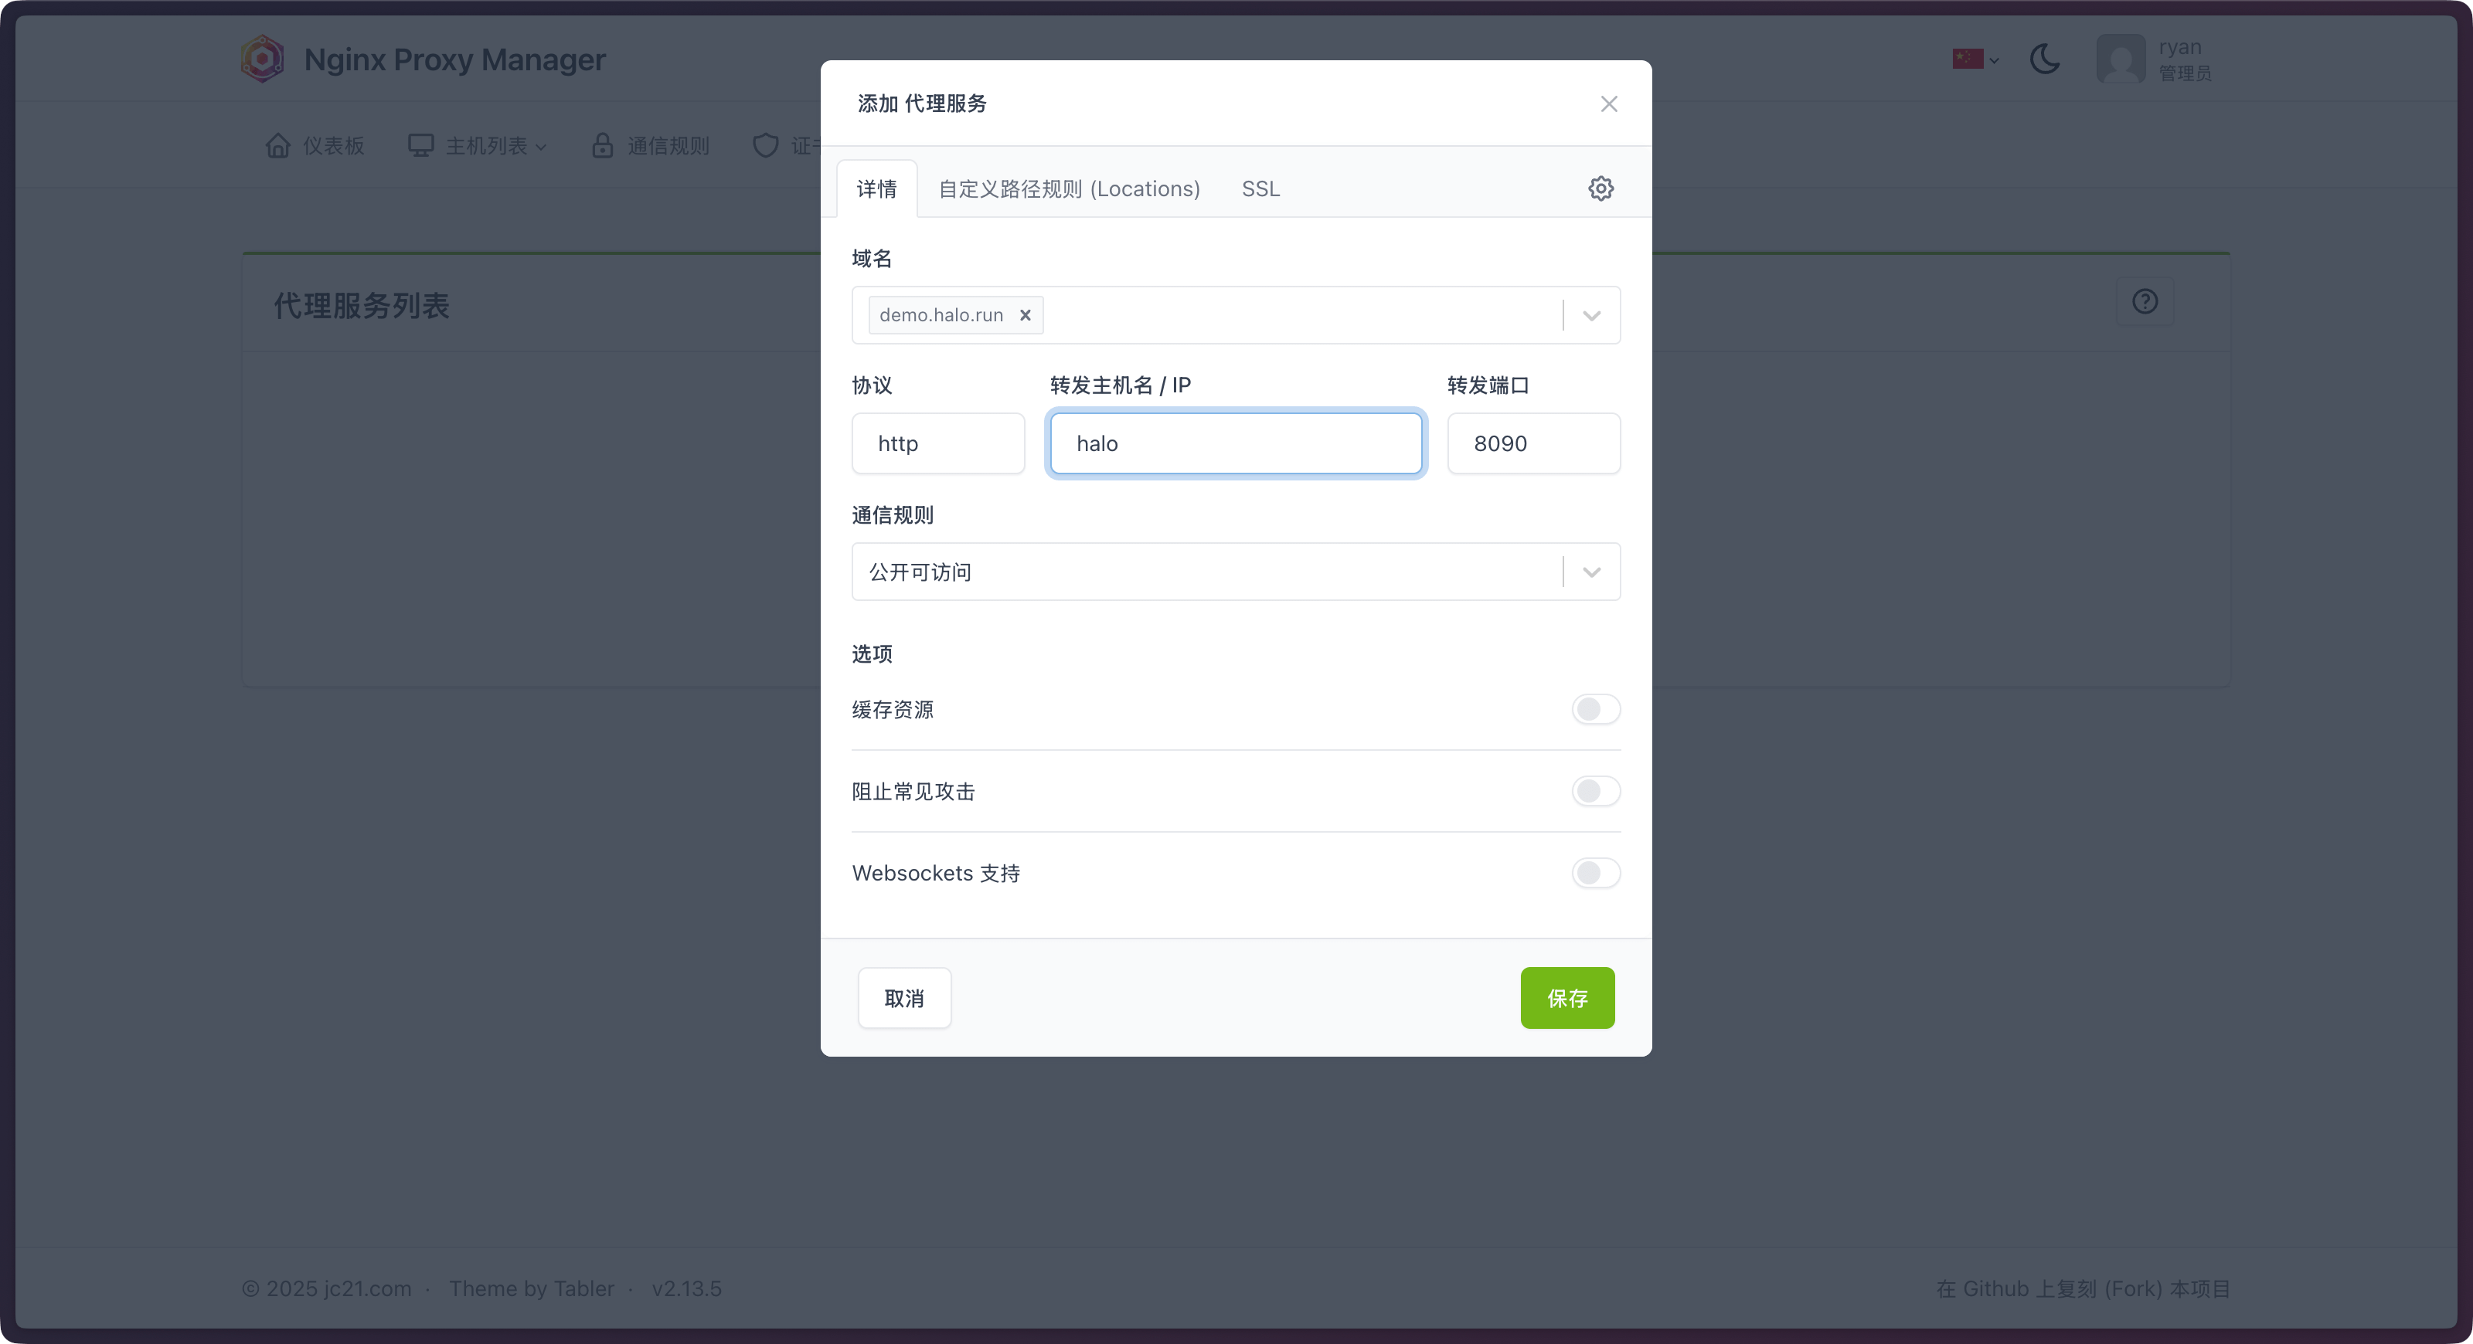Image resolution: width=2473 pixels, height=1344 pixels.
Task: Click the help question mark icon
Action: (x=2145, y=302)
